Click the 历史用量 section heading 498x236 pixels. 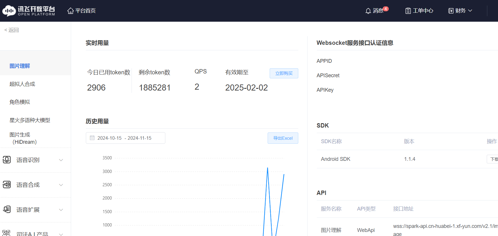[x=97, y=121]
